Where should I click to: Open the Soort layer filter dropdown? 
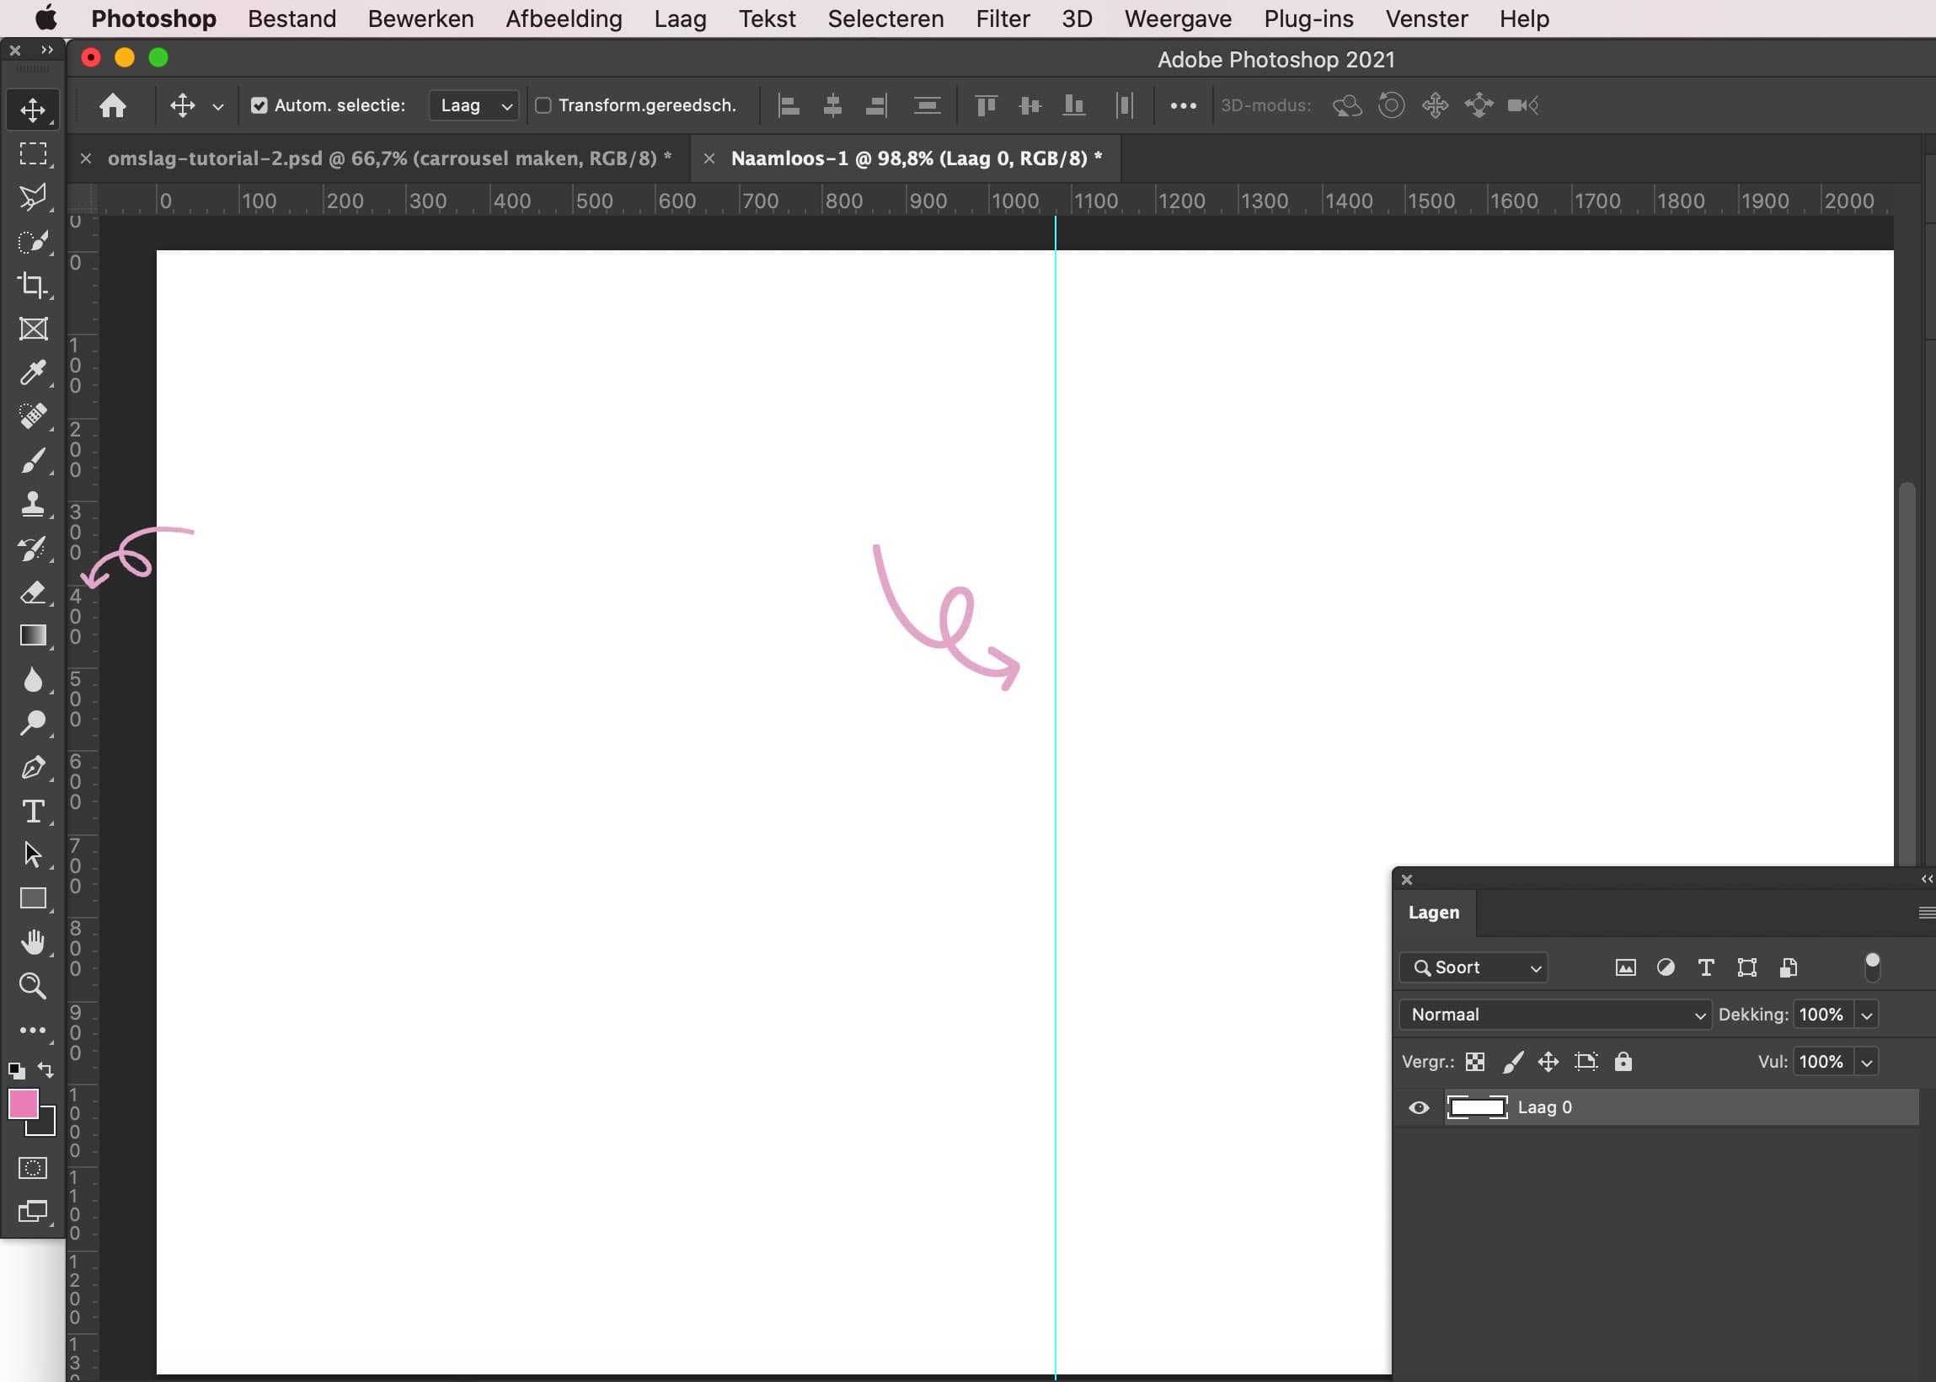click(x=1473, y=967)
